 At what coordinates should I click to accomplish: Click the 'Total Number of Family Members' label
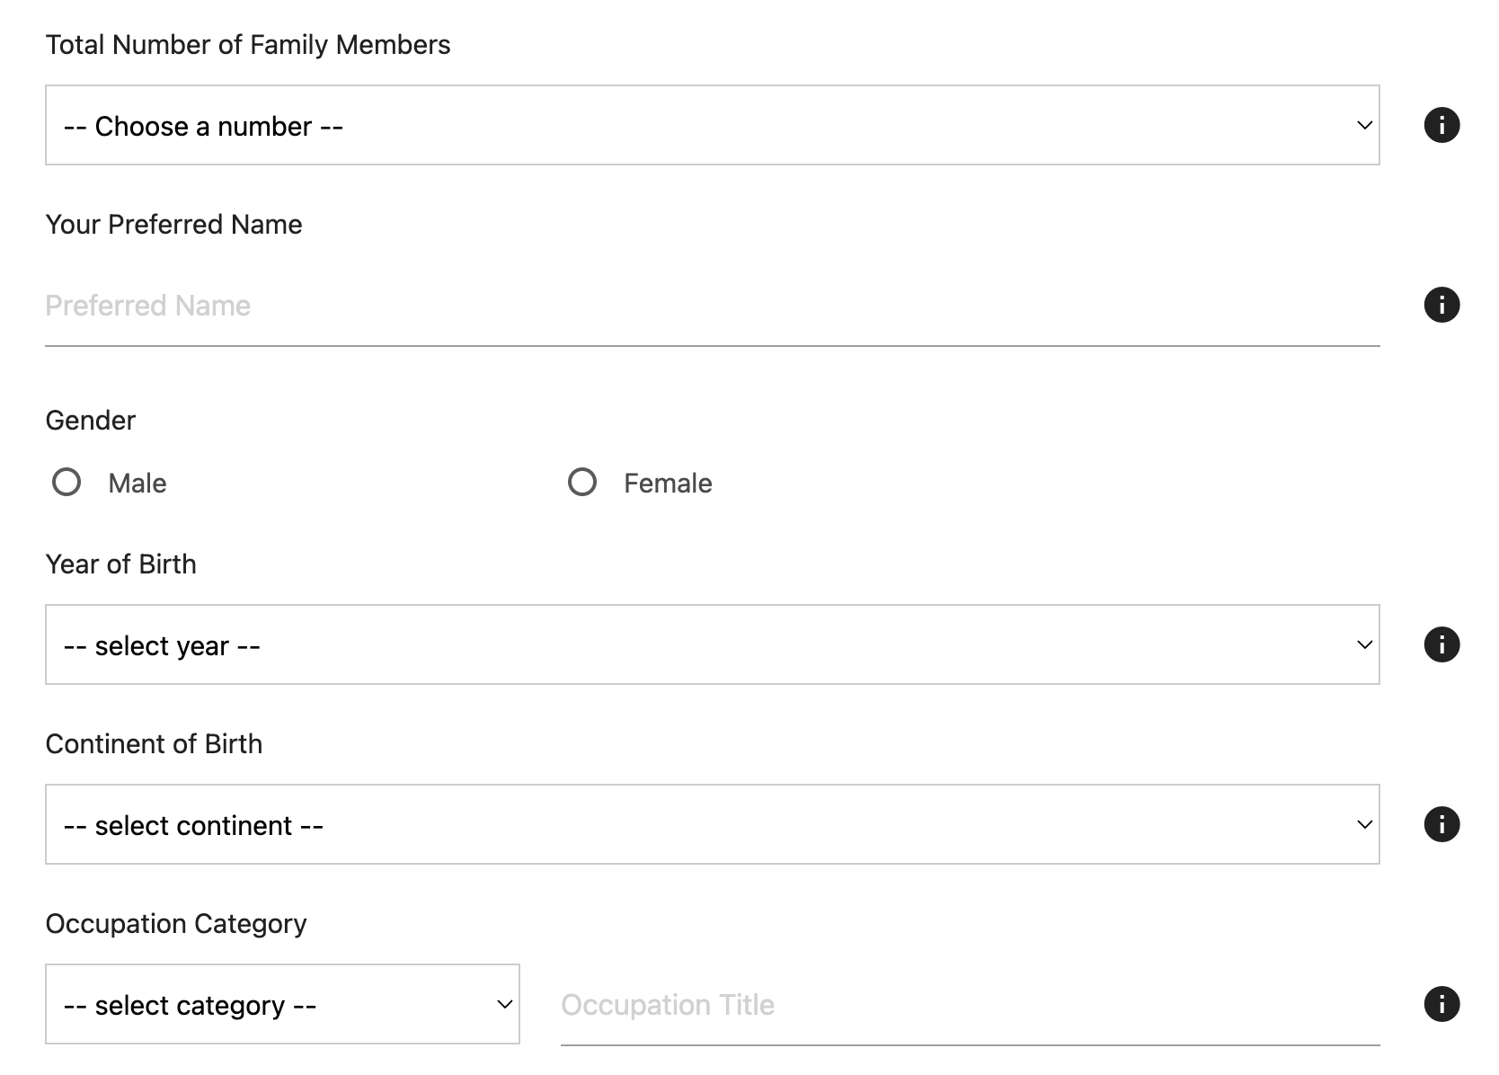point(248,45)
